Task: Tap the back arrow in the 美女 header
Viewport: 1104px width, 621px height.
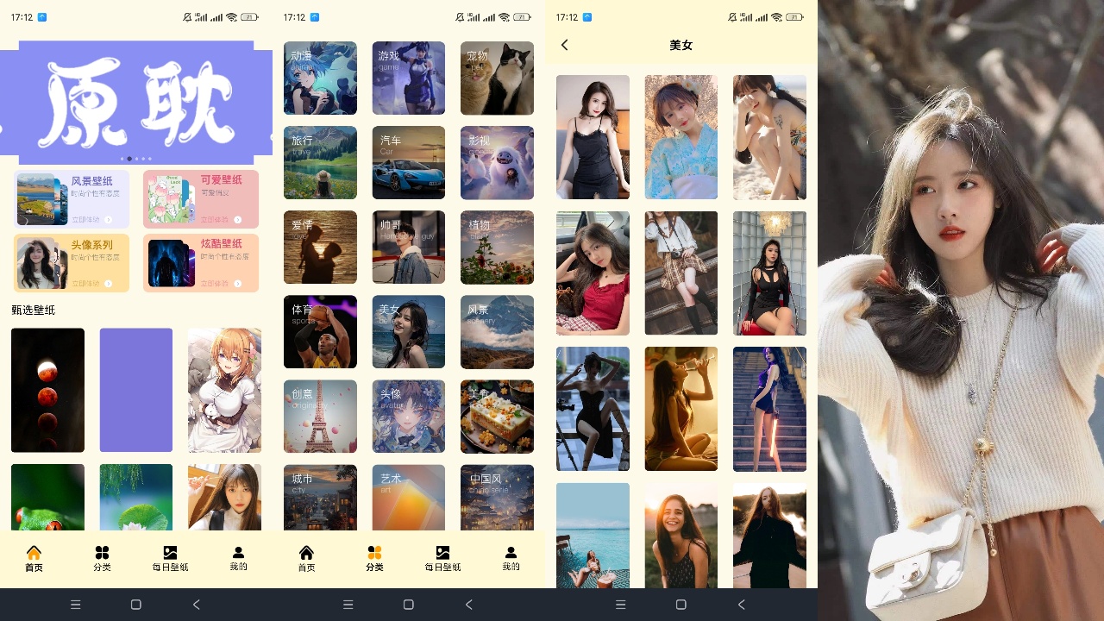Action: [x=565, y=45]
